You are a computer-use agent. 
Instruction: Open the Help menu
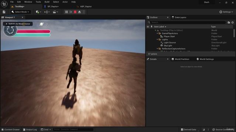point(73,2)
